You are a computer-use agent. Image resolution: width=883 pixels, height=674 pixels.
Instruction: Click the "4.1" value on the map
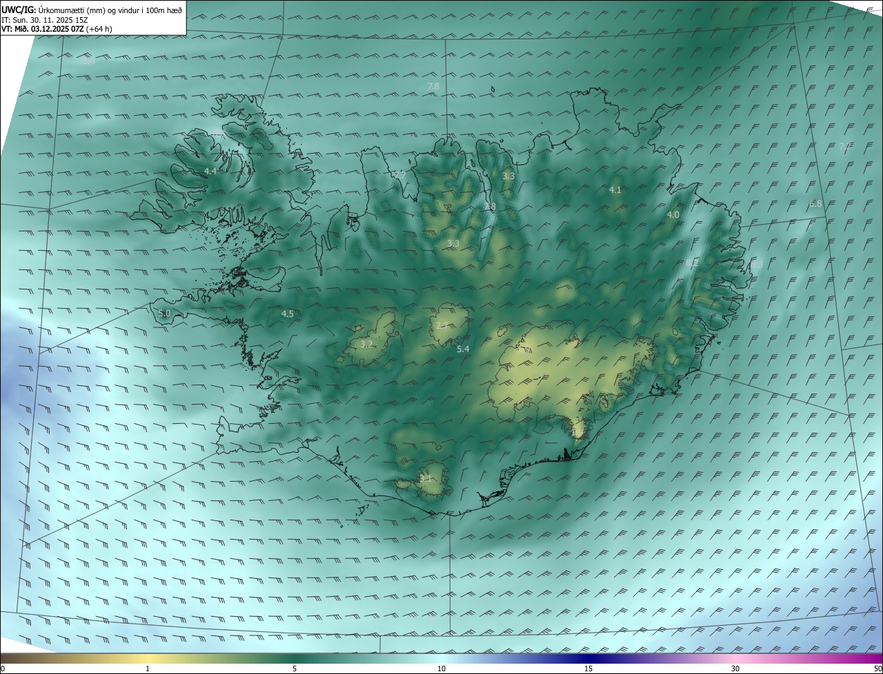coord(615,190)
